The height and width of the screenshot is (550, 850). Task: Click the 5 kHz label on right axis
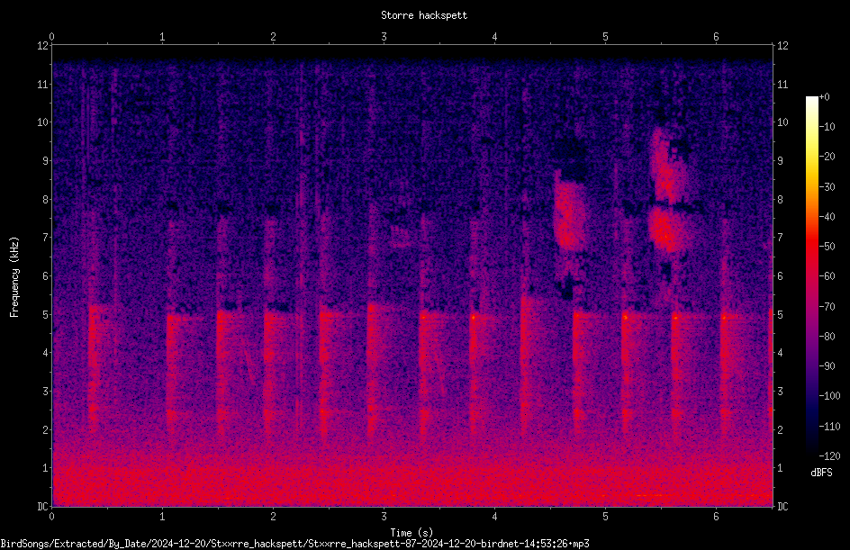780,315
